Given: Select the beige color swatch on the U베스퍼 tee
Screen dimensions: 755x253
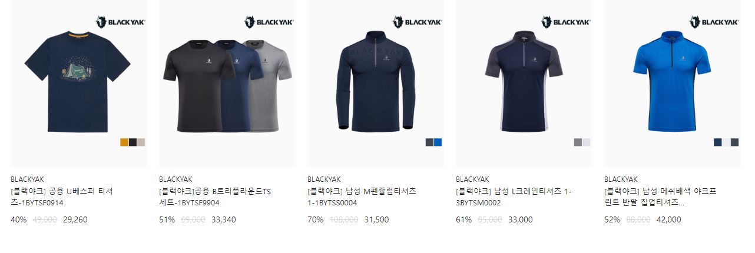Looking at the screenshot, I should pos(141,142).
